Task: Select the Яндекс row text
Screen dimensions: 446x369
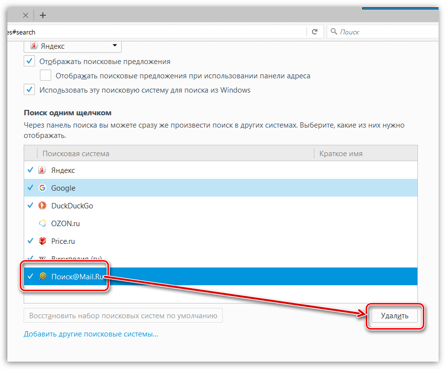Action: pos(63,170)
